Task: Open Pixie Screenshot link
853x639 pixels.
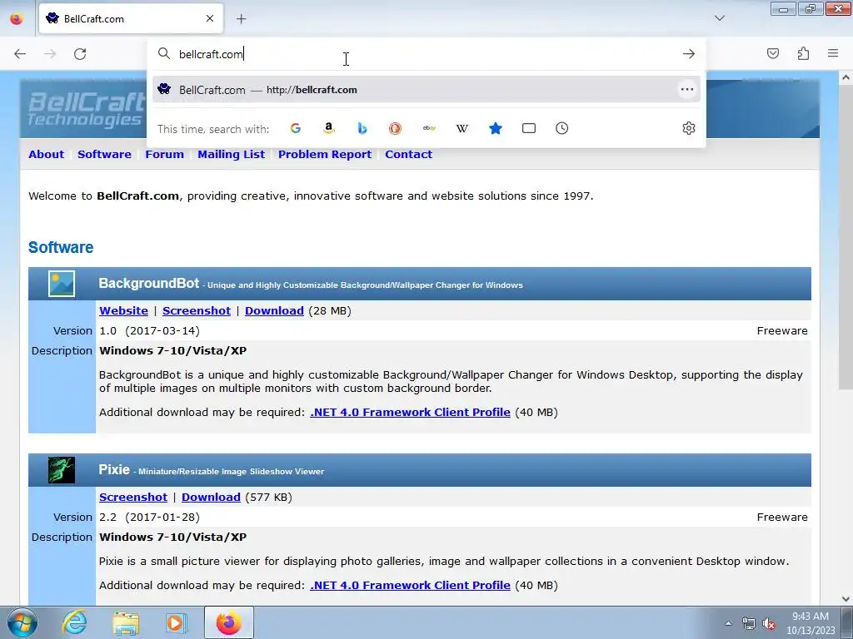Action: (x=133, y=498)
